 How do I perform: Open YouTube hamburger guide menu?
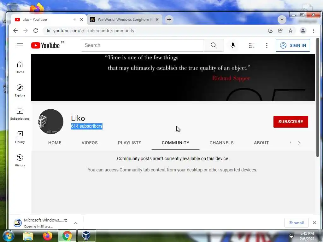20,45
